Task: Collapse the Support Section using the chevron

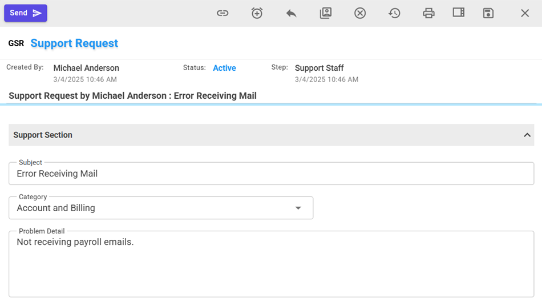Action: [527, 135]
